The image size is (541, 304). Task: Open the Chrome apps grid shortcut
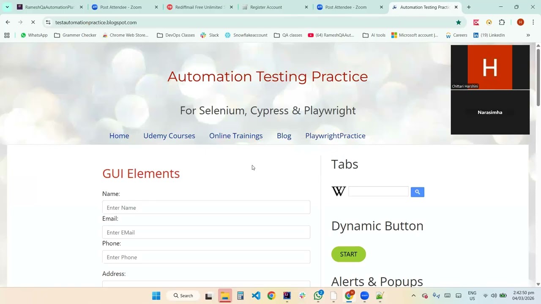click(x=7, y=35)
